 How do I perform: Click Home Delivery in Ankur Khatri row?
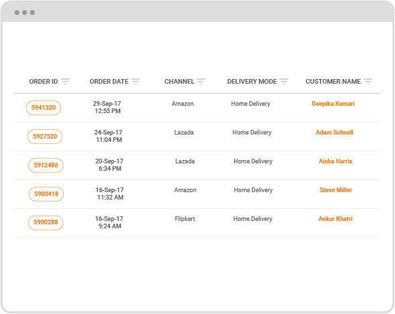pos(253,219)
